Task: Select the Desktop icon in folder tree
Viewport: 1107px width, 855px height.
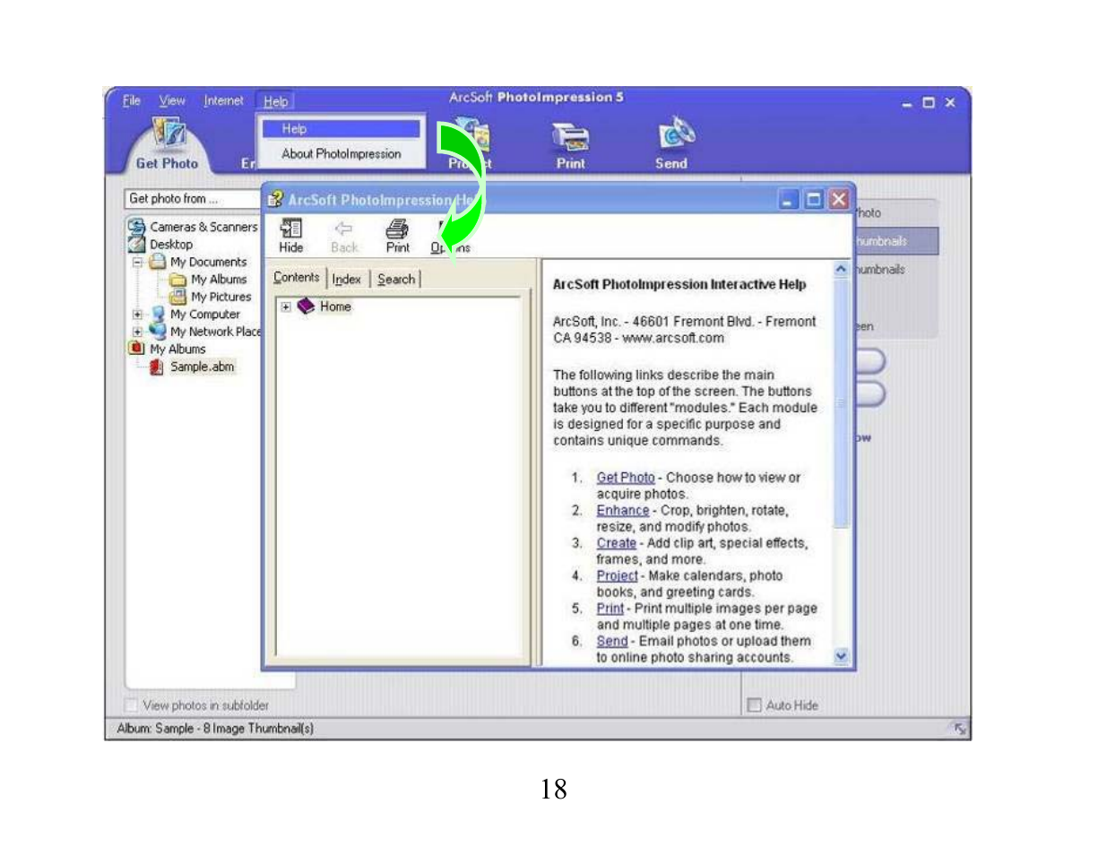Action: 136,244
